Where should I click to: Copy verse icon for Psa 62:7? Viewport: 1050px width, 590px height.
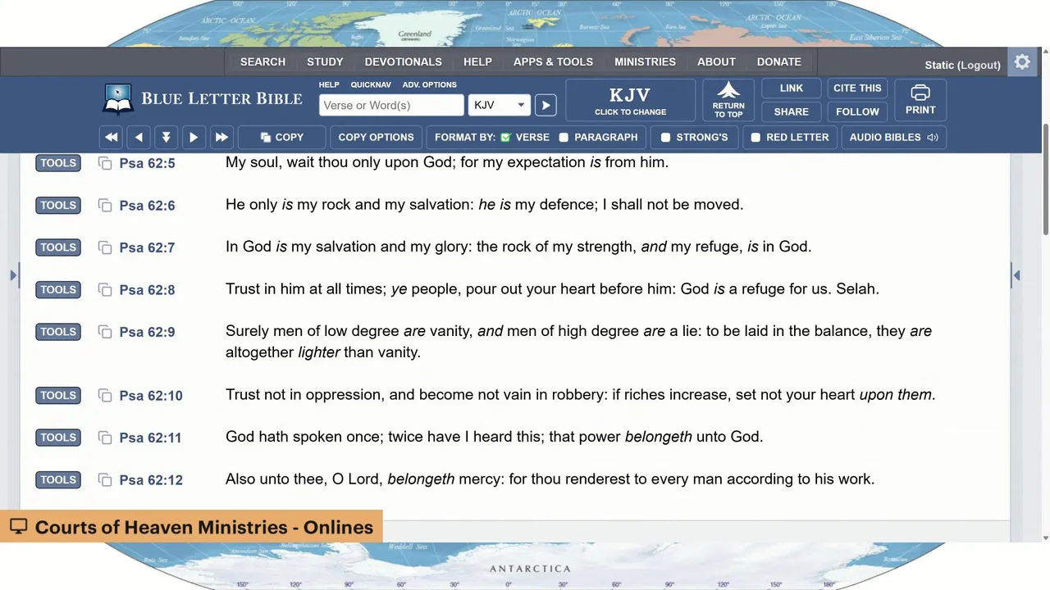coord(105,247)
